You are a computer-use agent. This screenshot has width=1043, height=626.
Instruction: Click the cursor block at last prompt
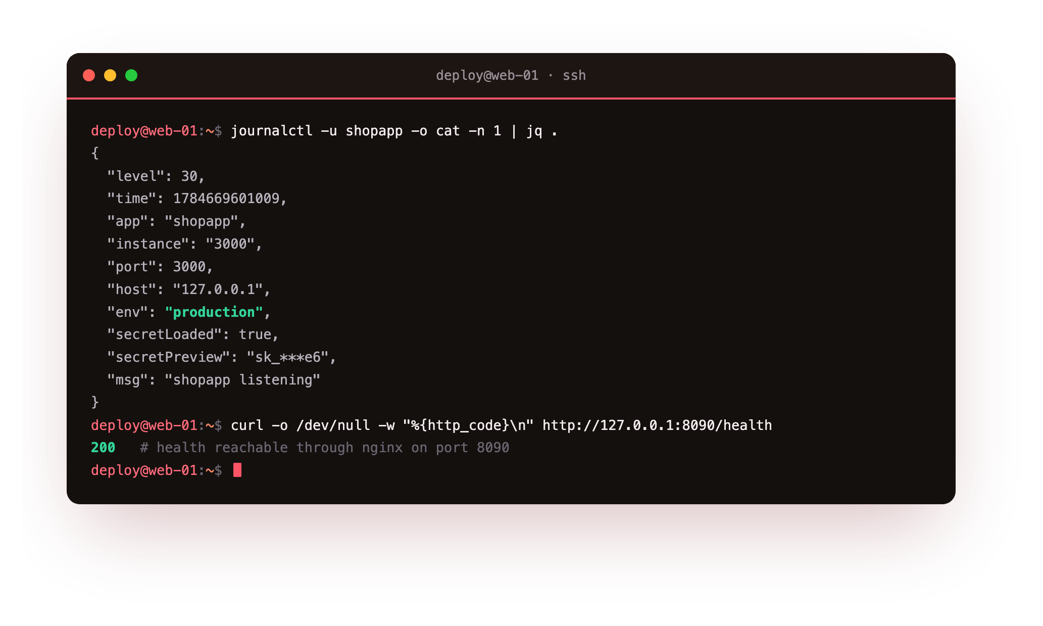237,470
